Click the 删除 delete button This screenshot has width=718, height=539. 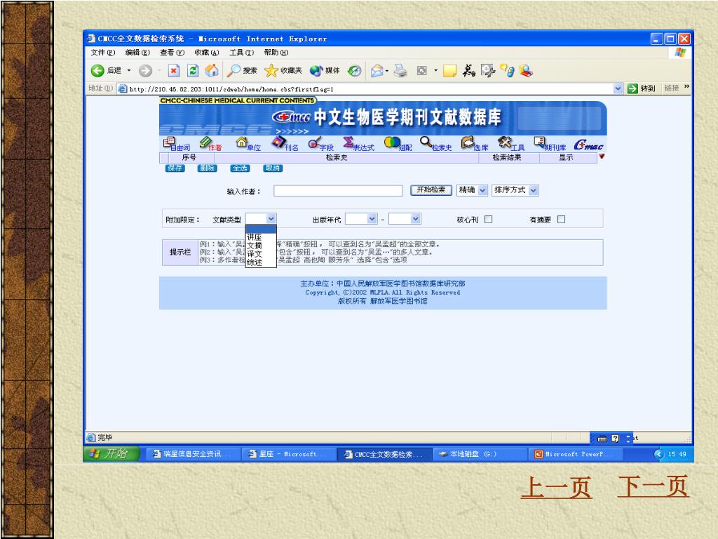point(208,168)
